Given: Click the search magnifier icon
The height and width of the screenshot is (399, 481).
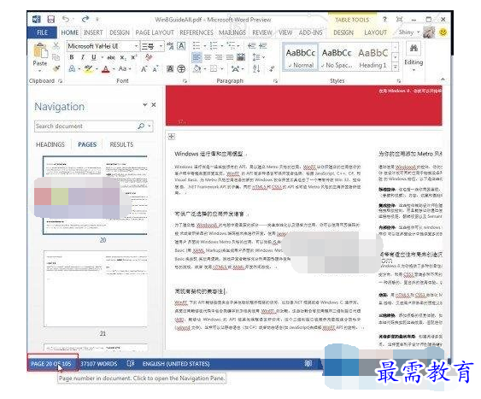Looking at the screenshot, I should (x=141, y=126).
